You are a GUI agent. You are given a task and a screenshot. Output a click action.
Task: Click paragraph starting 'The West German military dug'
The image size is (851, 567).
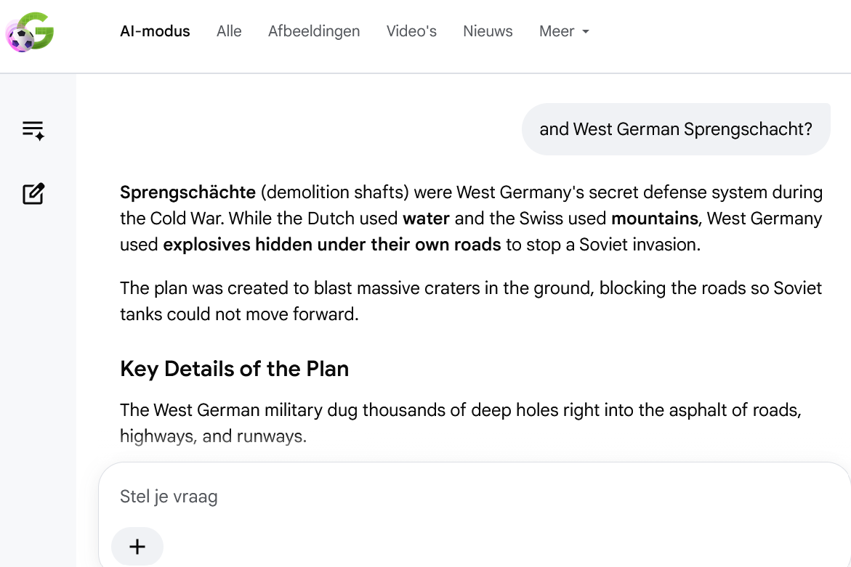tap(461, 423)
